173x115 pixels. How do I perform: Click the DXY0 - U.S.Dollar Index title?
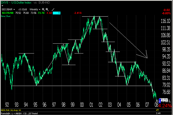coord(16,2)
